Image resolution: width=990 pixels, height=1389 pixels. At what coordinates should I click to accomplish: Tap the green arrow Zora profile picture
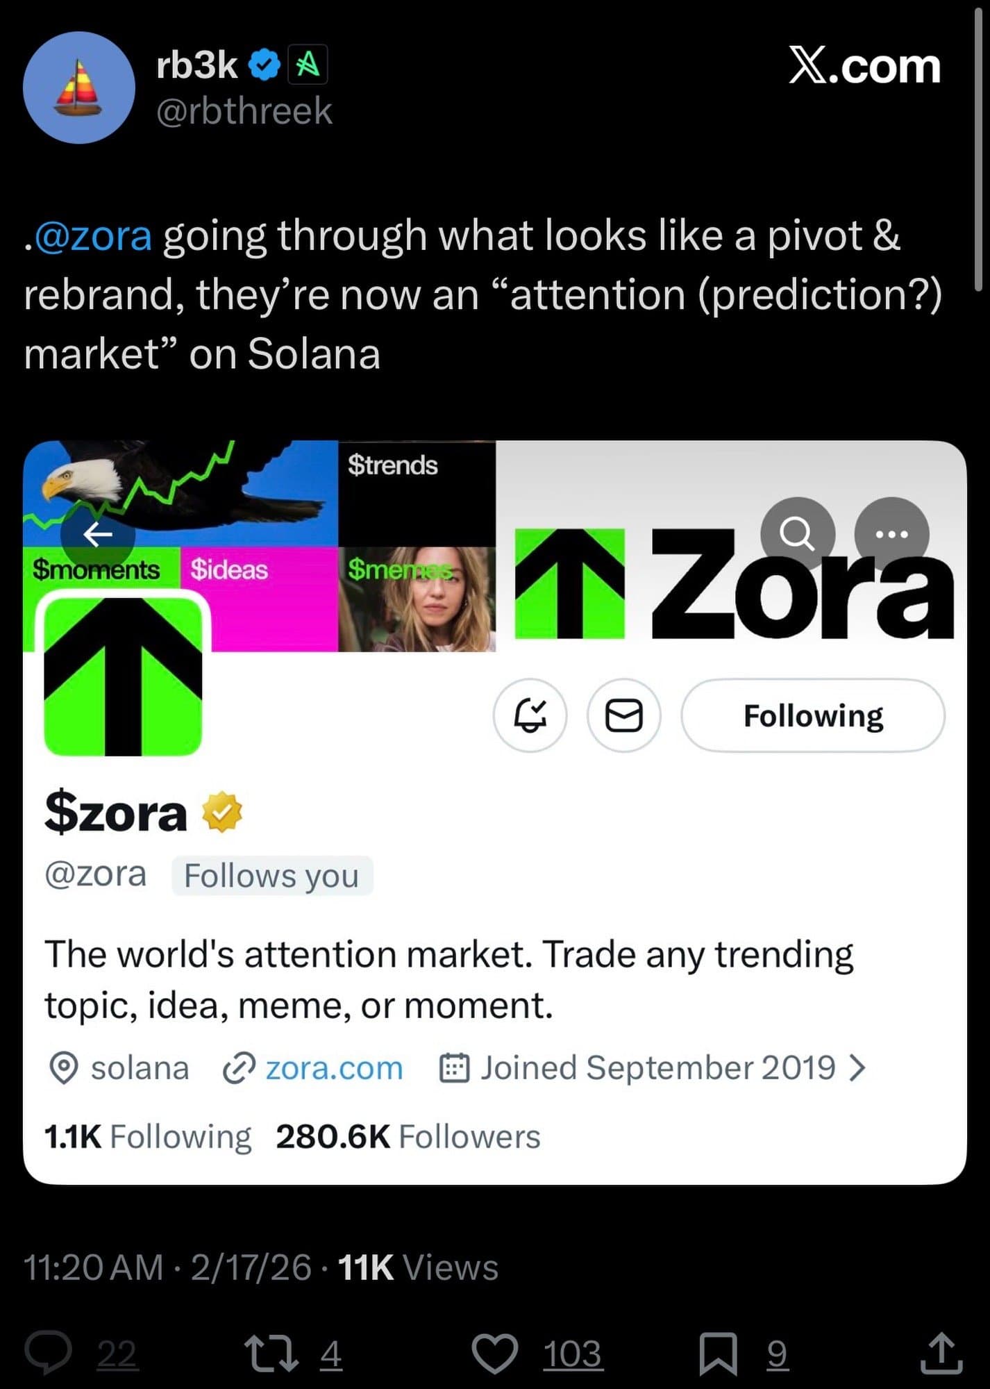[123, 675]
